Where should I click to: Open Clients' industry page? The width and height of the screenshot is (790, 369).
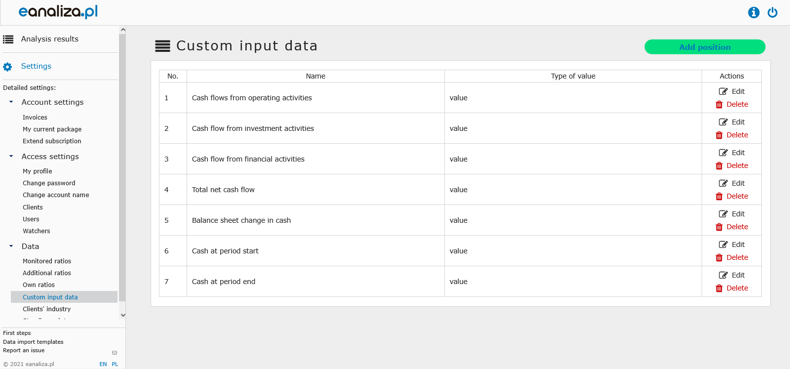pos(47,309)
